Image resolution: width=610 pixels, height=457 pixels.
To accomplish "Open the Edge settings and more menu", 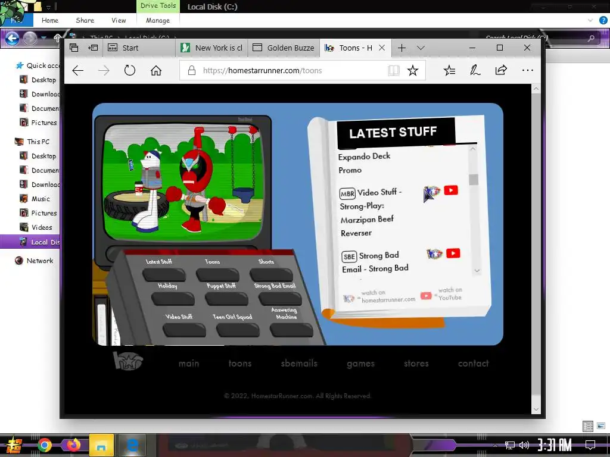I will tap(528, 70).
